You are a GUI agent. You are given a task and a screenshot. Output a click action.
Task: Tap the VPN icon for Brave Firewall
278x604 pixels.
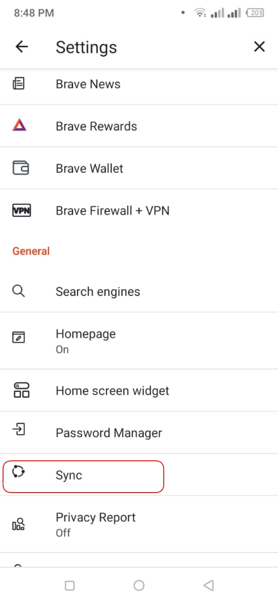point(18,211)
